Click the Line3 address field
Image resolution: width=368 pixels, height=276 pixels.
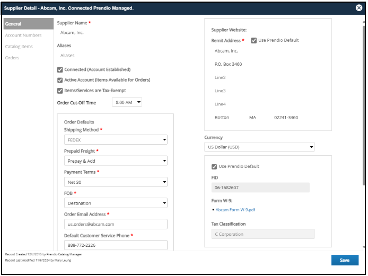click(x=220, y=91)
